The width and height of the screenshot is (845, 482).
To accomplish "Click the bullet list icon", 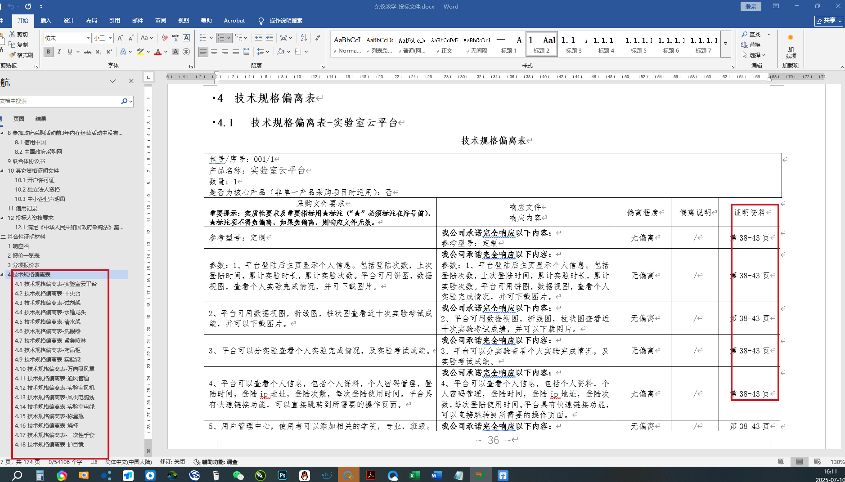I will 203,38.
